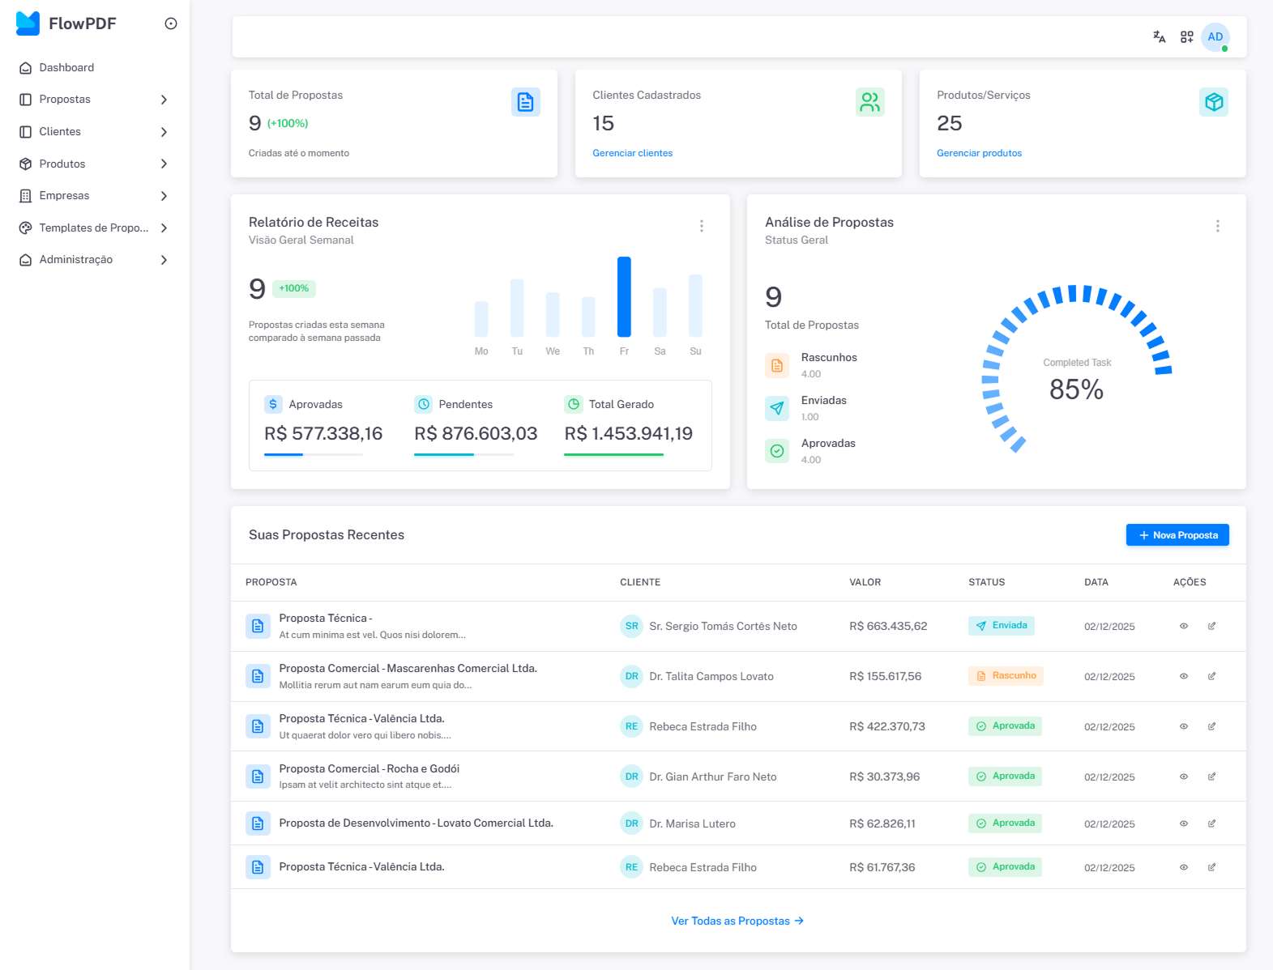Screen dimensions: 1273x970
Task: Click edit icon for Dr. Marisa Lutero proposal
Action: point(1211,823)
